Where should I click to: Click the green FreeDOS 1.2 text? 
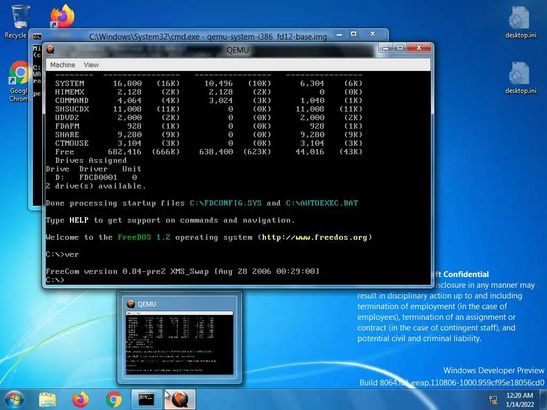pyautogui.click(x=144, y=238)
